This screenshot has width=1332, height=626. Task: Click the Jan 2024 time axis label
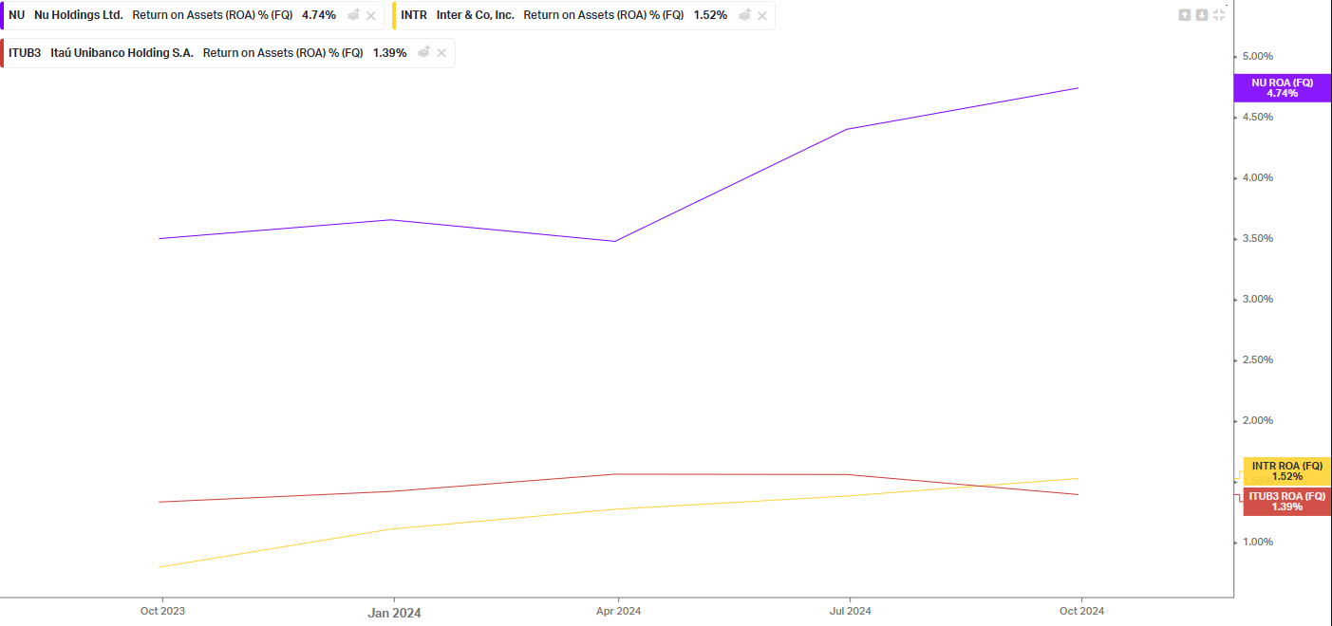pyautogui.click(x=394, y=613)
